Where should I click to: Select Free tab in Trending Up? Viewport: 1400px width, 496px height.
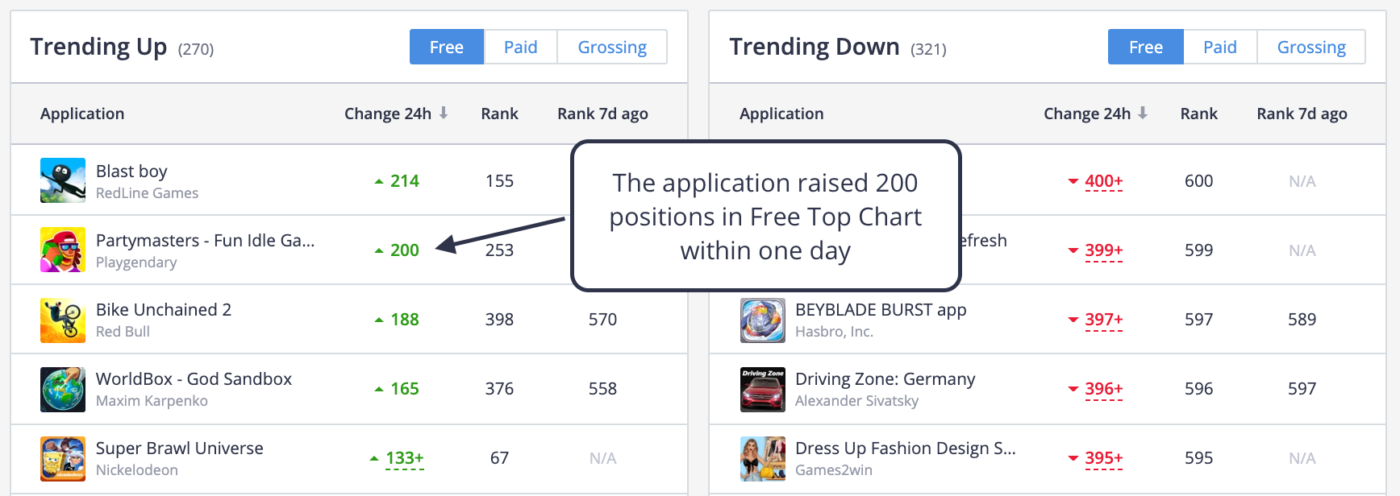coord(447,47)
